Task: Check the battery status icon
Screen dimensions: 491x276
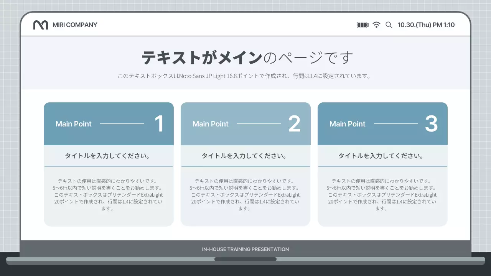Action: point(362,25)
